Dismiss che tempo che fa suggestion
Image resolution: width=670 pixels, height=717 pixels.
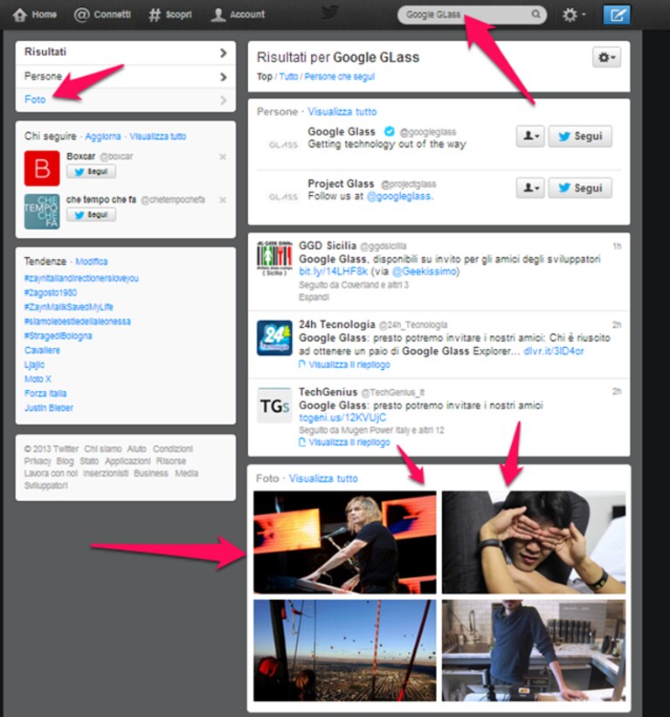click(223, 200)
